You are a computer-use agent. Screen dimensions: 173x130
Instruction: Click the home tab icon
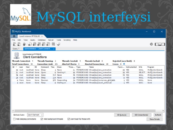(14, 36)
